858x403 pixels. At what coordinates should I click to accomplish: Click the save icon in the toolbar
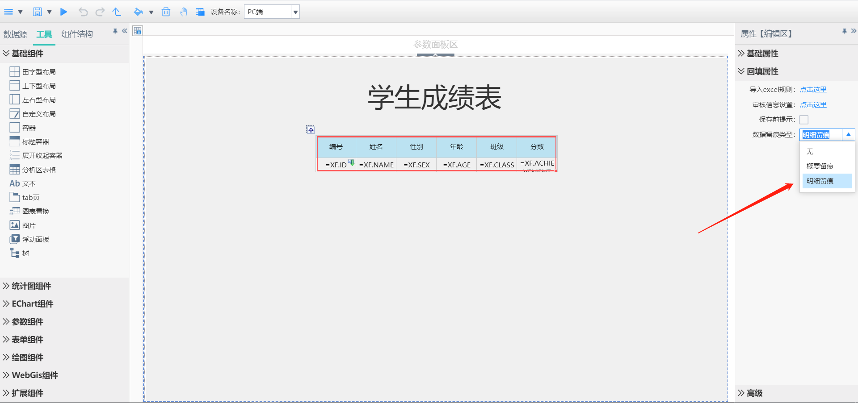38,12
